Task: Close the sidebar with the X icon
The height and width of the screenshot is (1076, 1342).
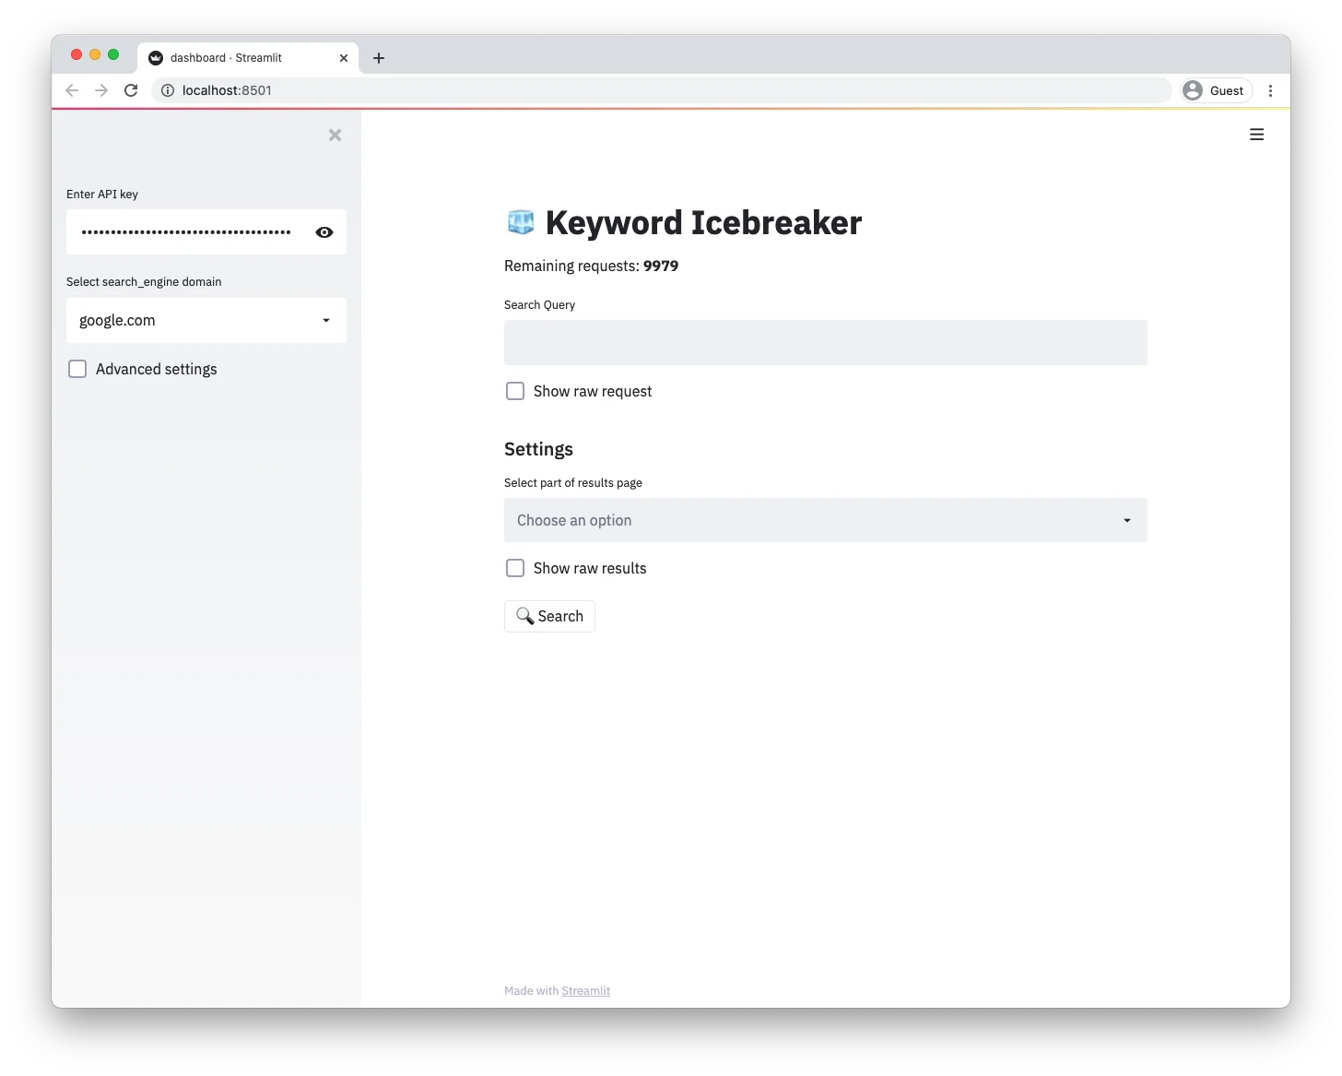Action: click(x=335, y=136)
